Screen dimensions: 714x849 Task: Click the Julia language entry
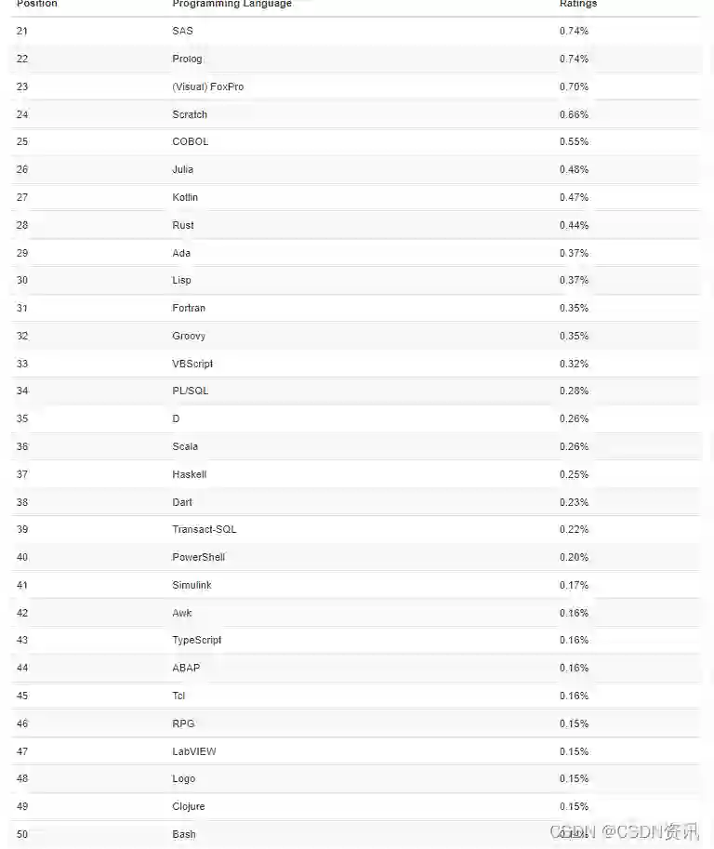(x=182, y=169)
